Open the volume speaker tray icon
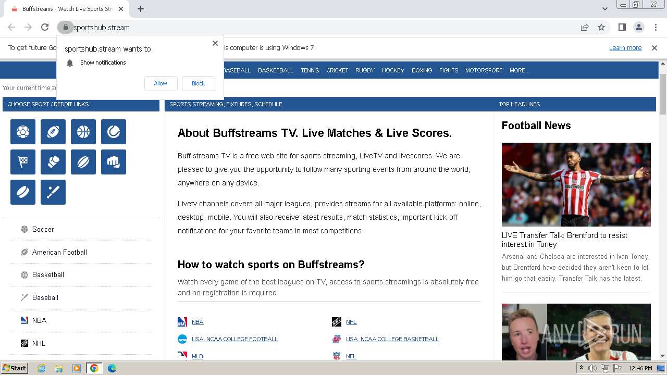The image size is (667, 375). pos(592,368)
